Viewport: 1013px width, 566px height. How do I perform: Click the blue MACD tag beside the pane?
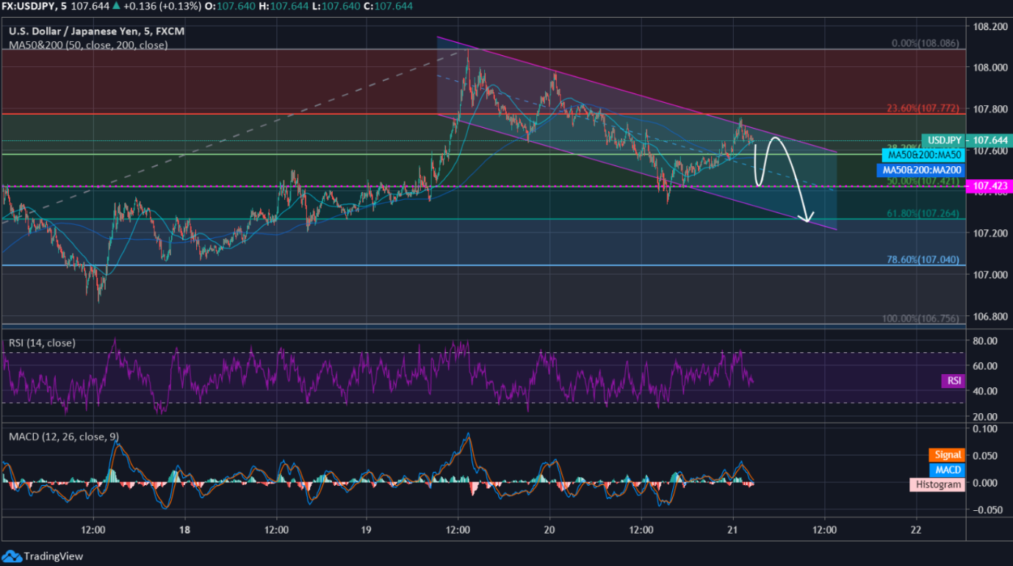[x=945, y=470]
